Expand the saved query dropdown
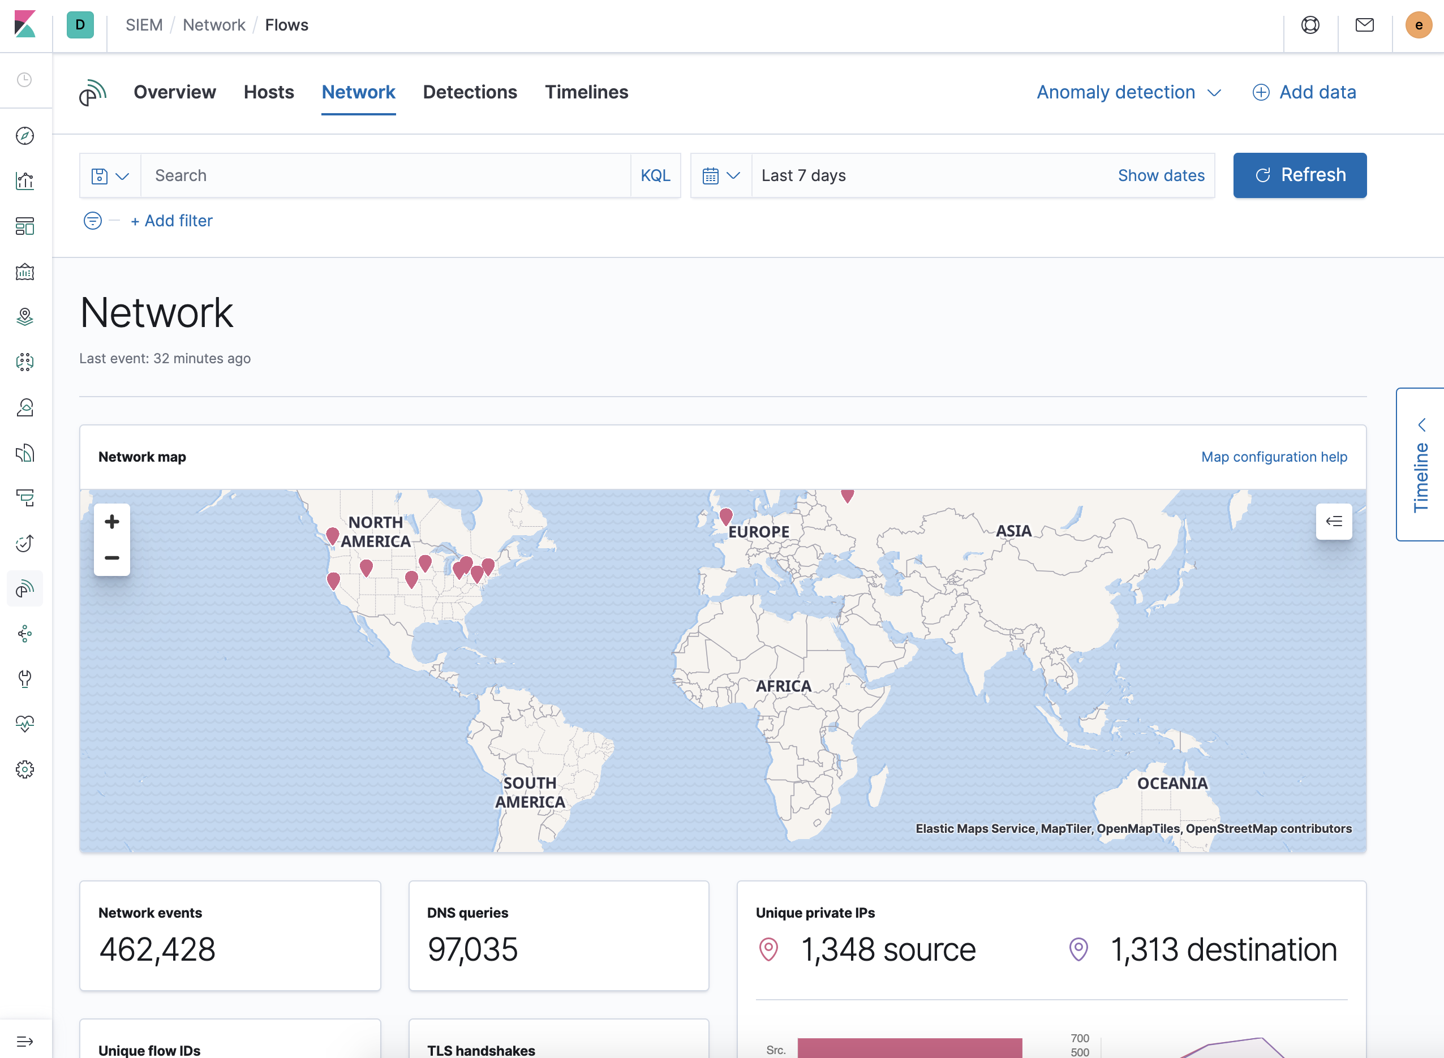Image resolution: width=1444 pixels, height=1058 pixels. (110, 175)
